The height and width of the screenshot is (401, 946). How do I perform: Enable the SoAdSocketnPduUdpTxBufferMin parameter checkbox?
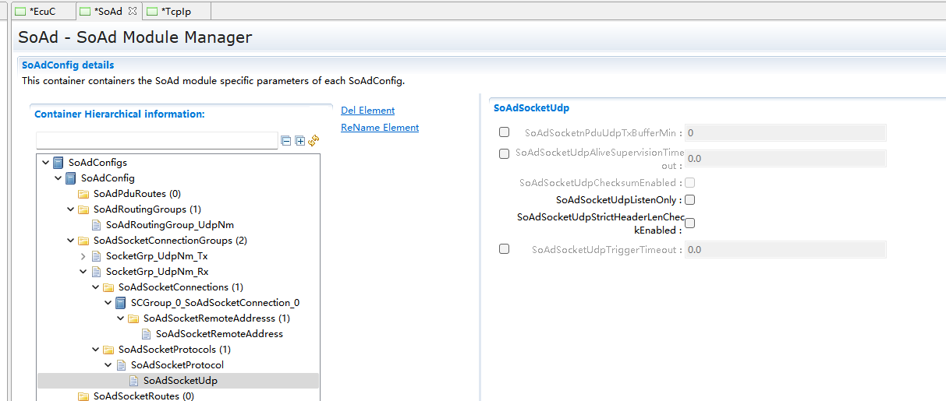(504, 132)
